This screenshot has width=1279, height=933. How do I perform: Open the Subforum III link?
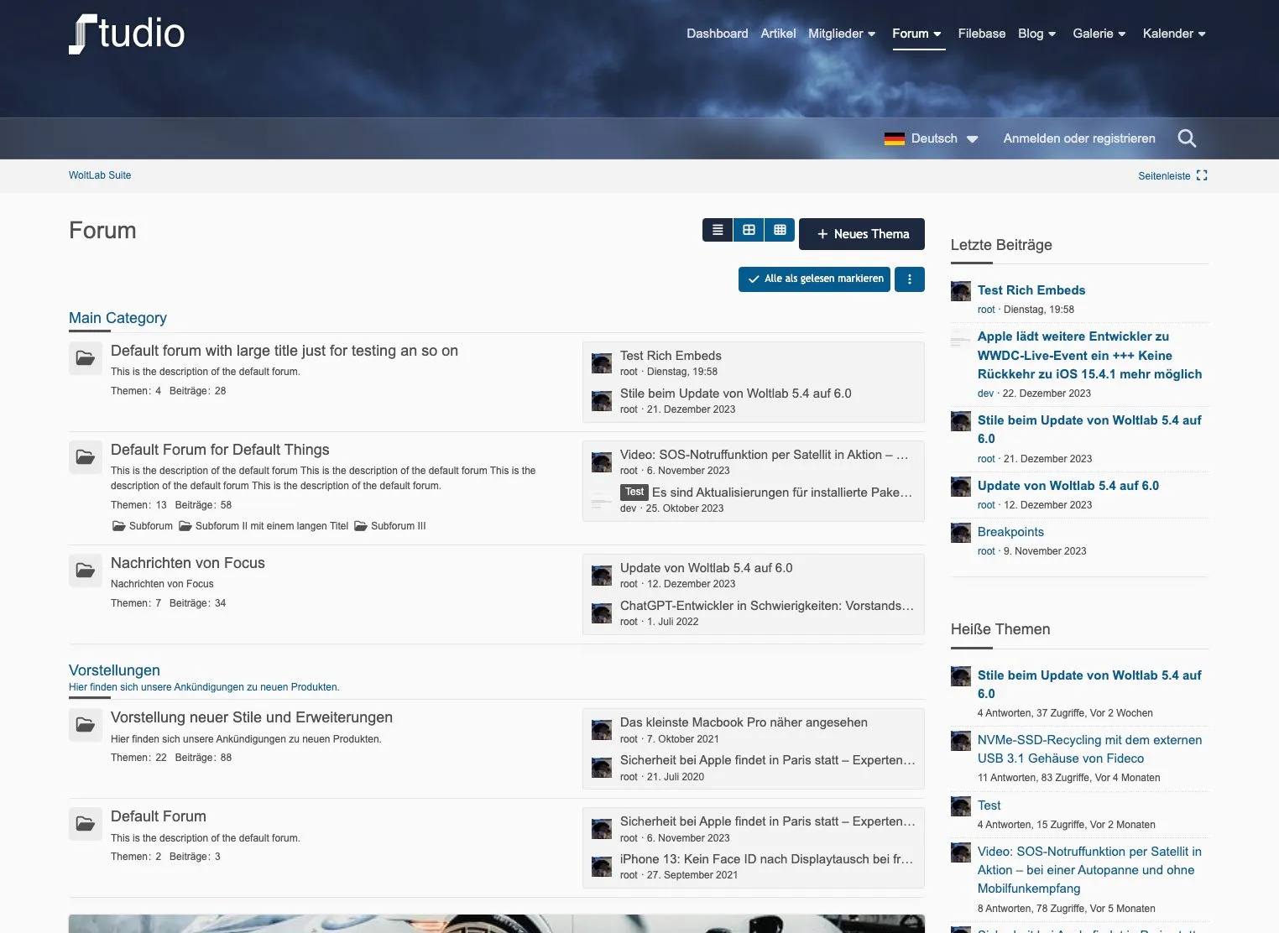point(398,526)
